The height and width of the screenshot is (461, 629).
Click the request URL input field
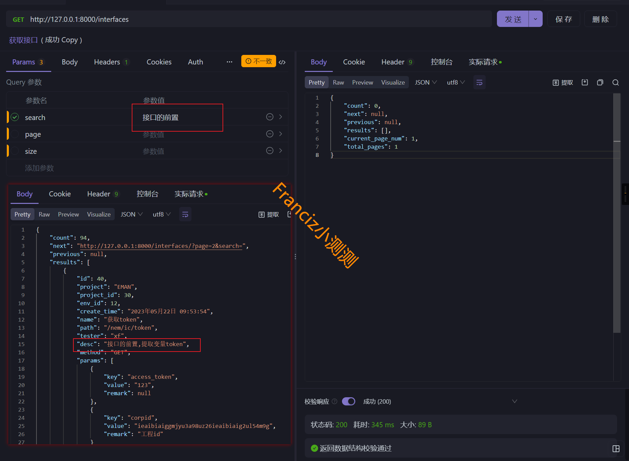click(259, 19)
